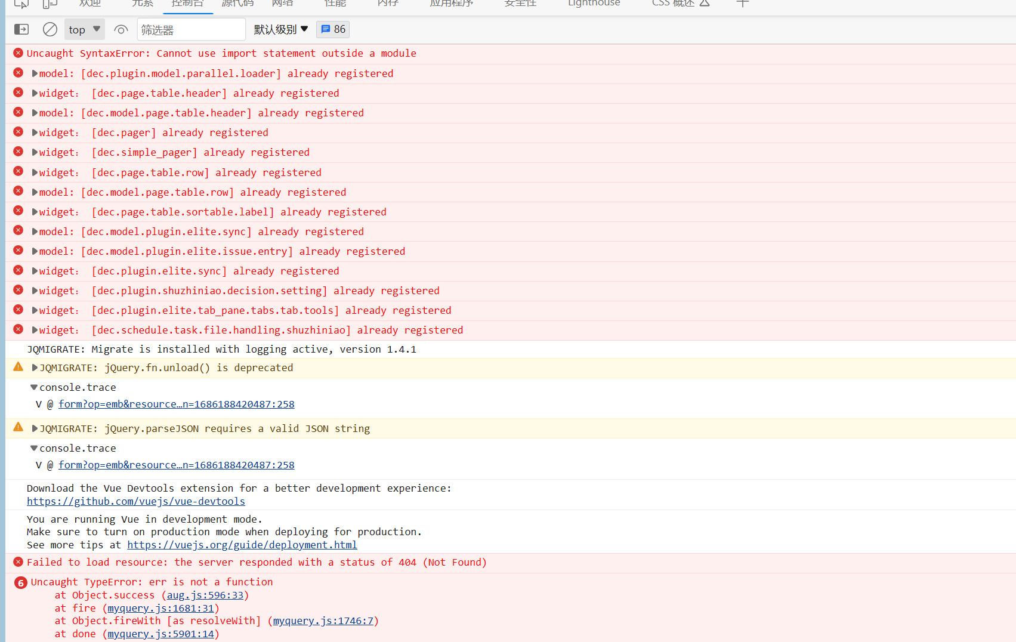The width and height of the screenshot is (1016, 642).
Task: Click the error icon on the dec.simple_pager row
Action: pyautogui.click(x=18, y=152)
